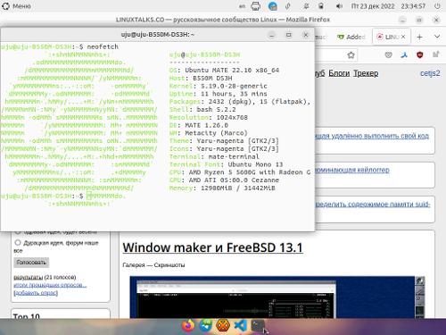Click the terminal title bar uju@uju-B550M-DS3H: ~
Viewport: 446px width, 335px height.
coord(158,35)
